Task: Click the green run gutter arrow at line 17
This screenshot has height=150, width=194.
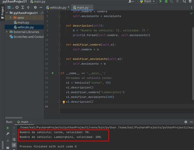Action: [x=53, y=73]
